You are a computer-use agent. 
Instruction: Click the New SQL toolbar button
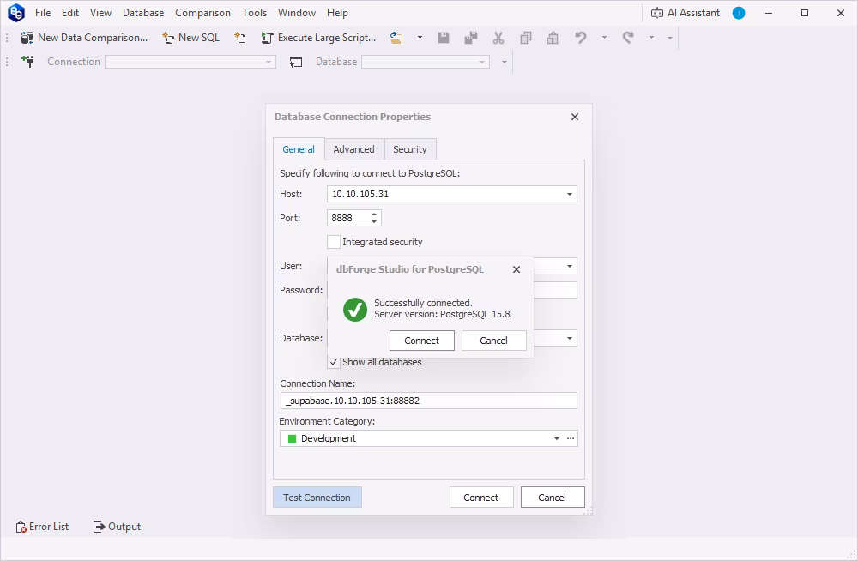click(x=191, y=38)
